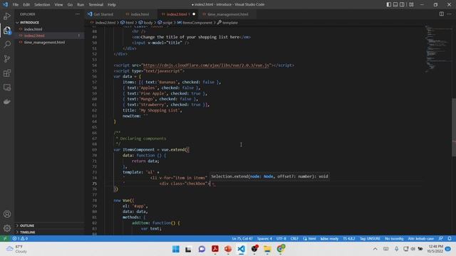Open index.html in the Explorer tree
The width and height of the screenshot is (456, 256).
pos(33,29)
